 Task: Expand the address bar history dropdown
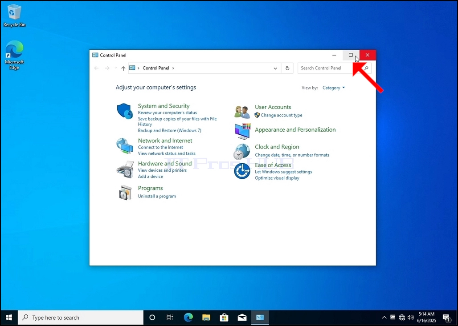(275, 68)
